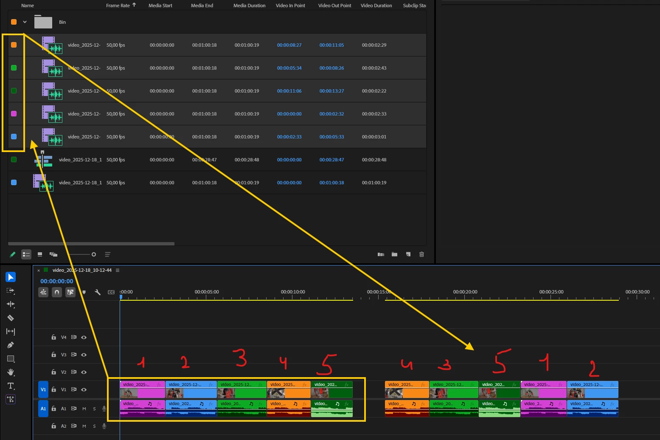Click the Frame Rate sort arrow header
The height and width of the screenshot is (440, 660).
point(134,5)
